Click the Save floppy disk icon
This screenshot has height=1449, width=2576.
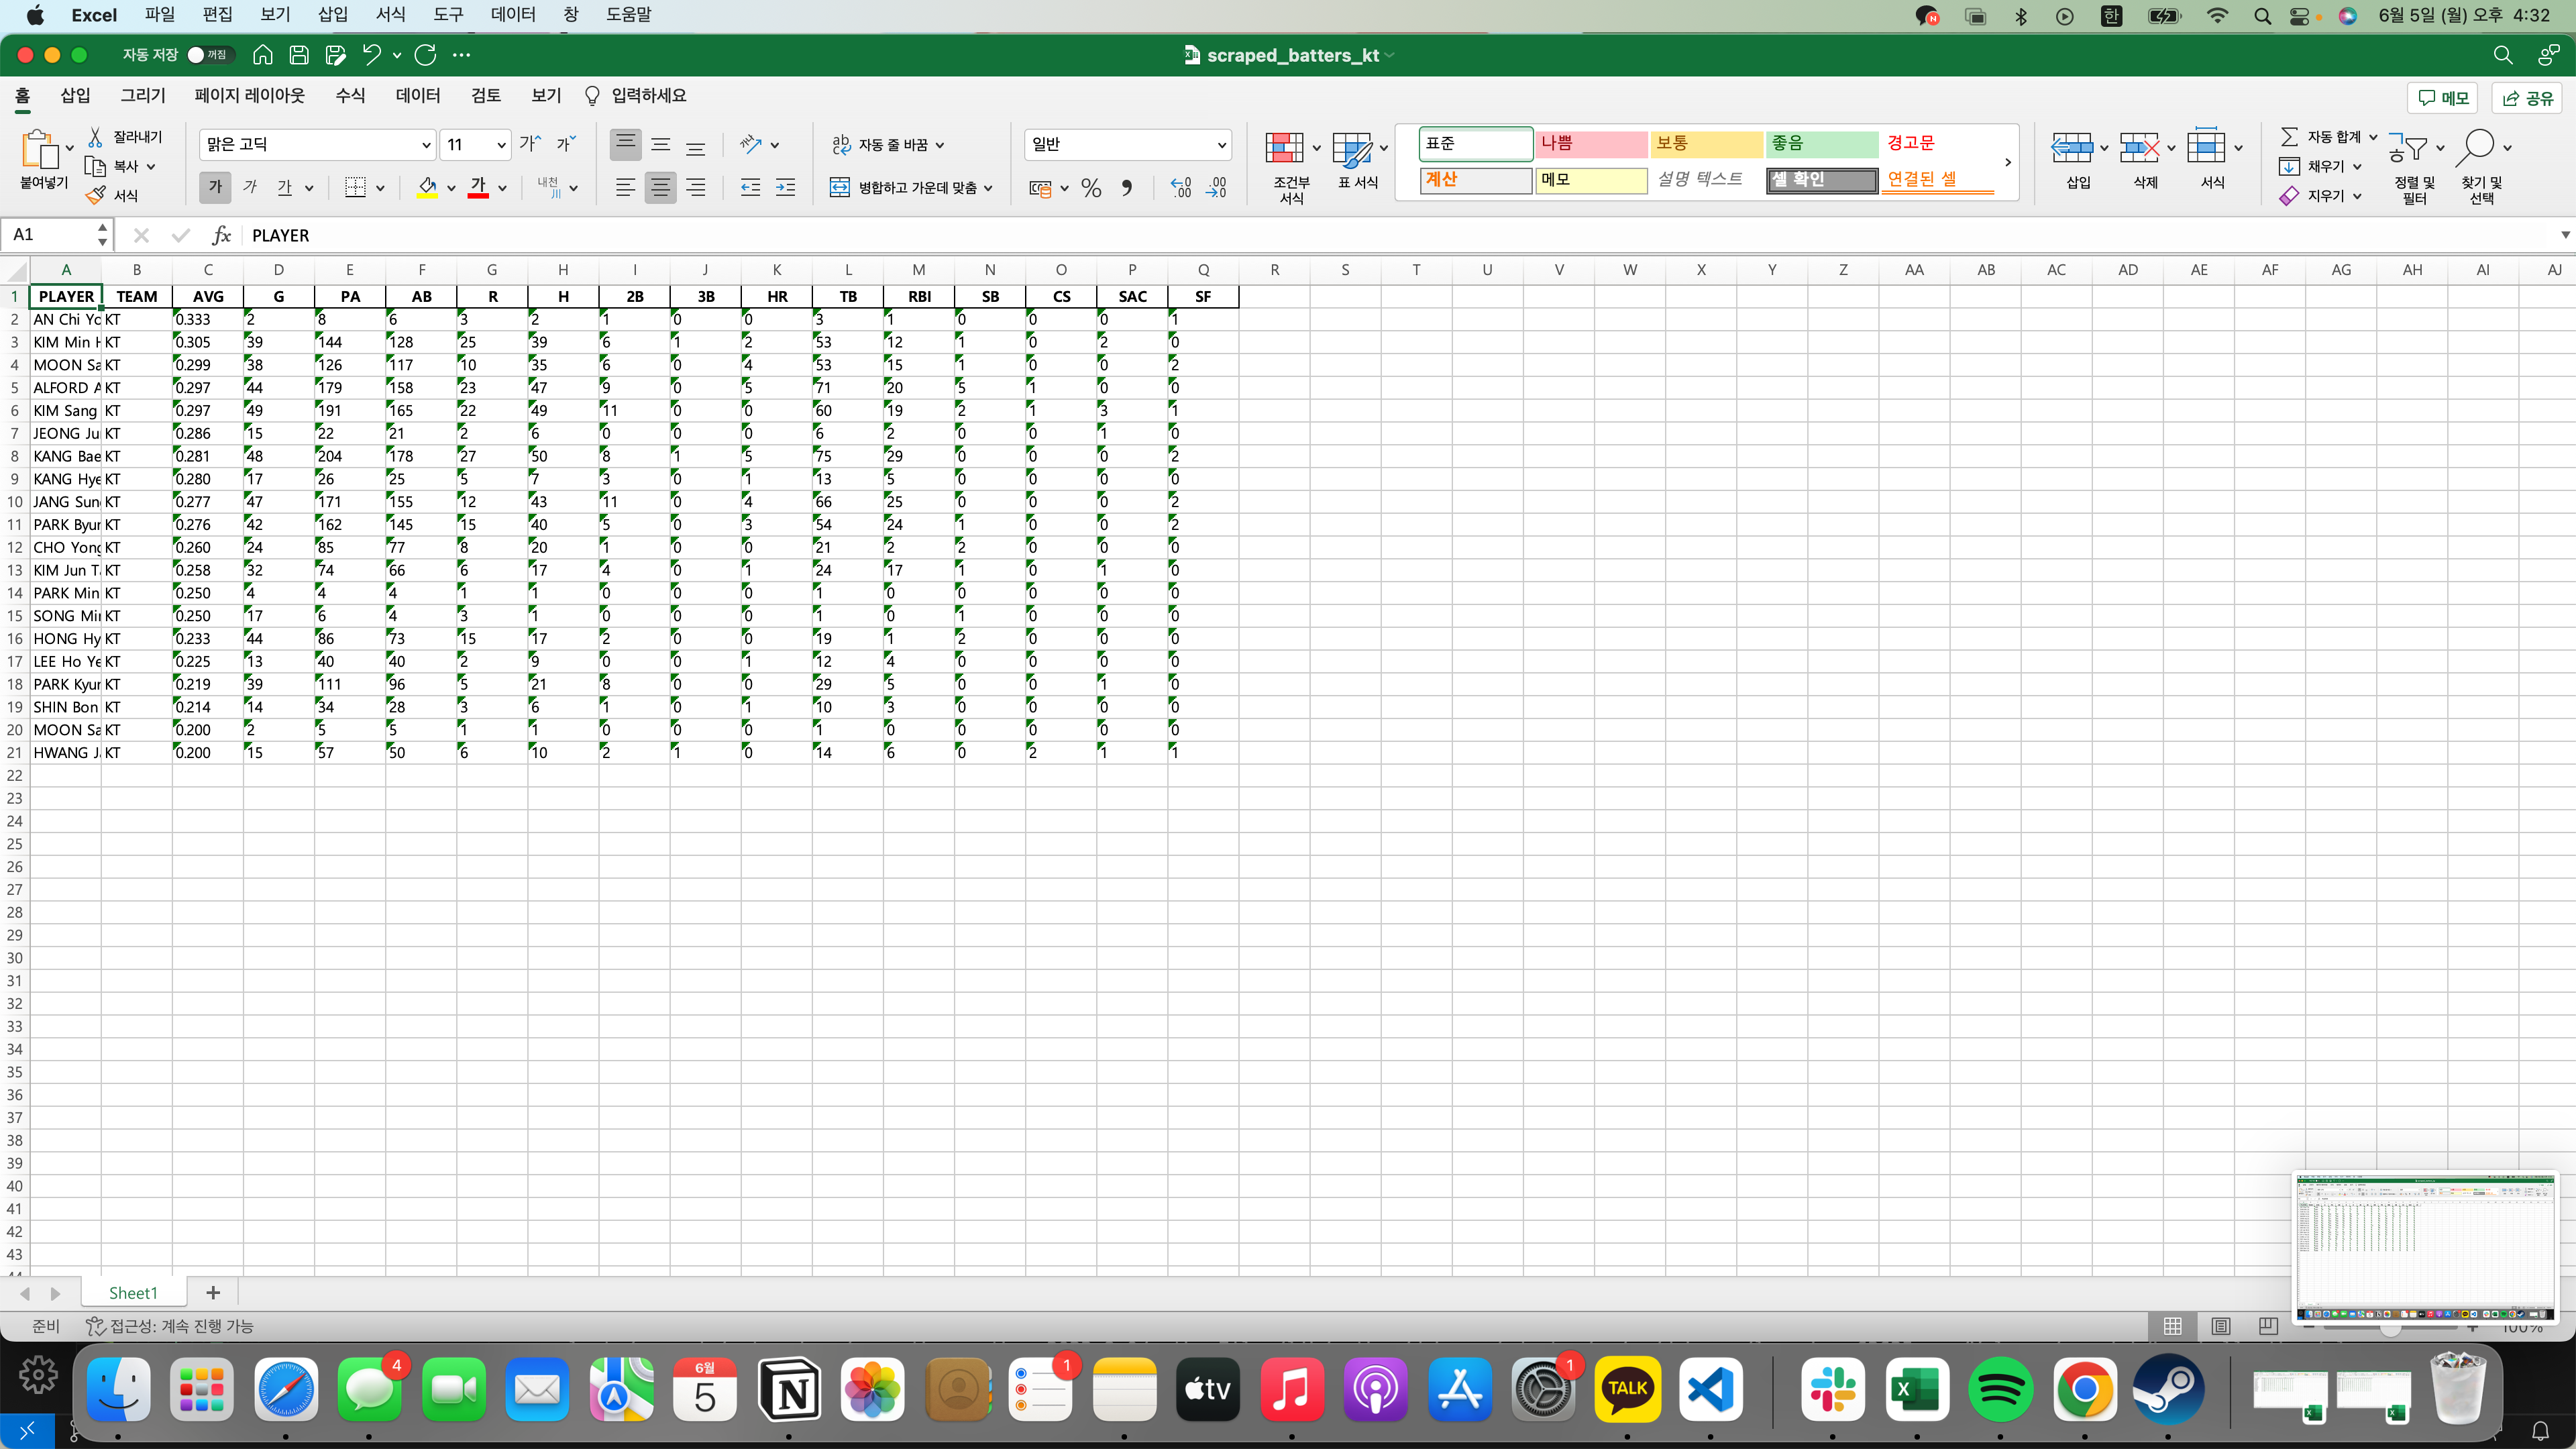tap(299, 55)
